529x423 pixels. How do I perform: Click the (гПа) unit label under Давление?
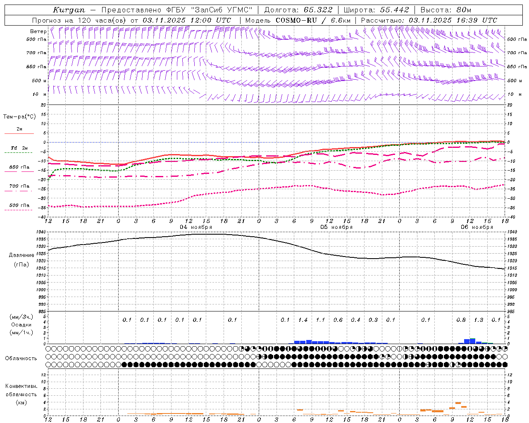[x=21, y=264]
